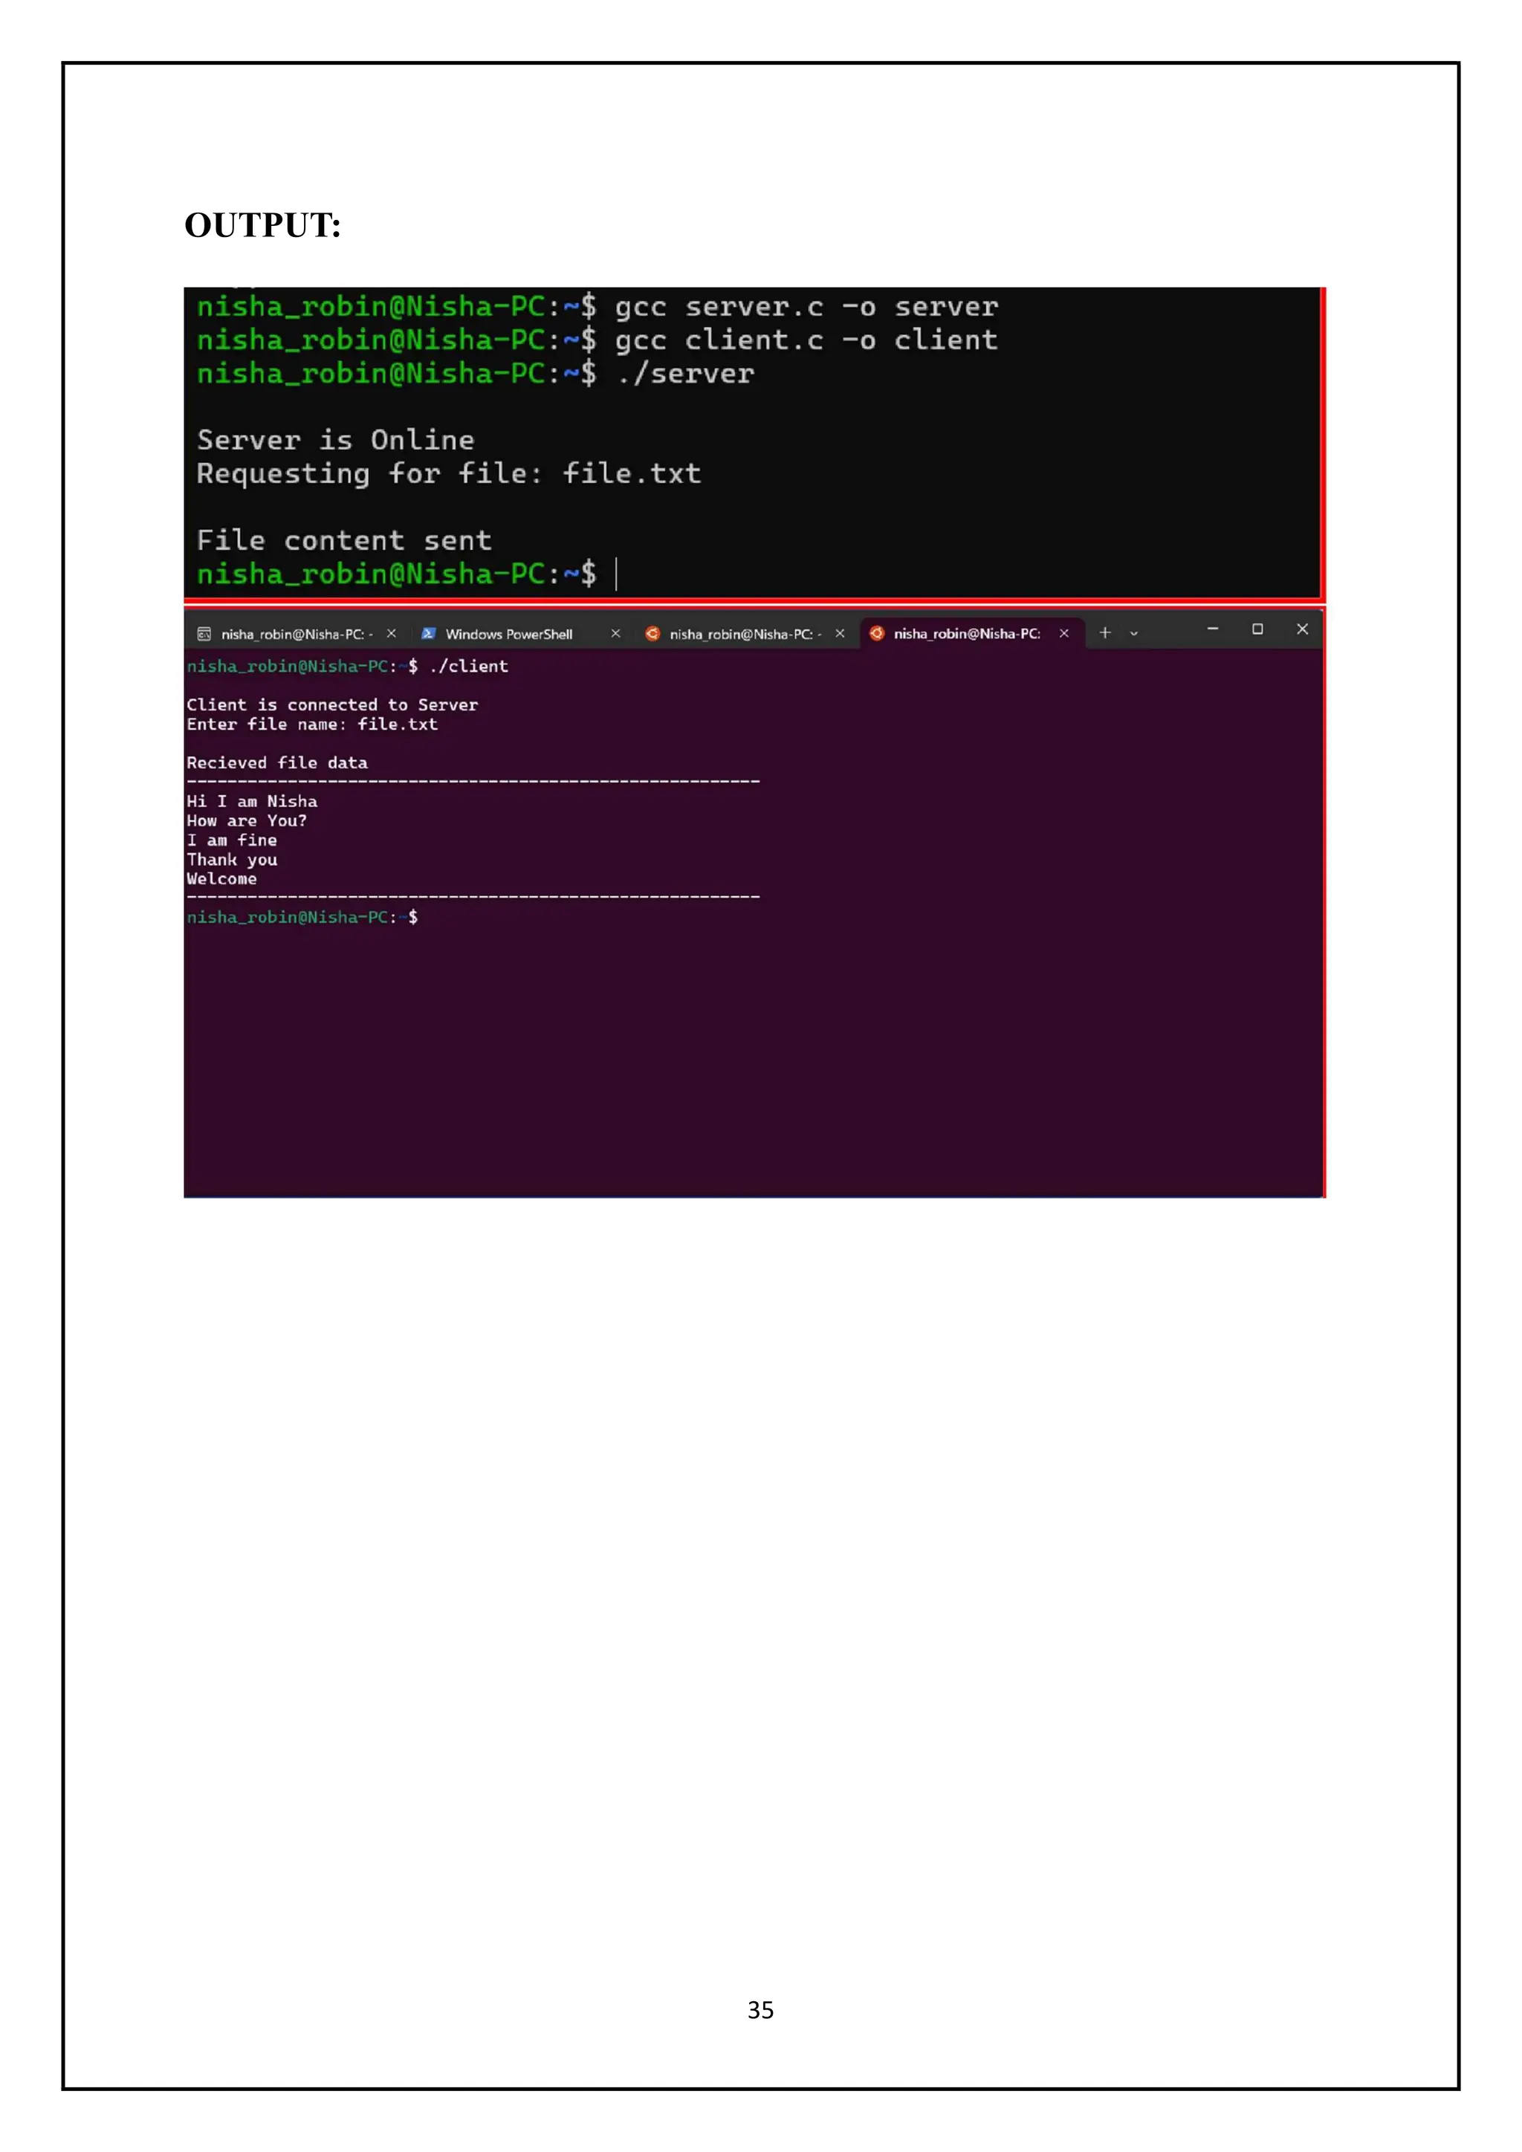This screenshot has height=2152, width=1522.
Task: Click the 'OUTPUT:' heading
Action: (262, 226)
